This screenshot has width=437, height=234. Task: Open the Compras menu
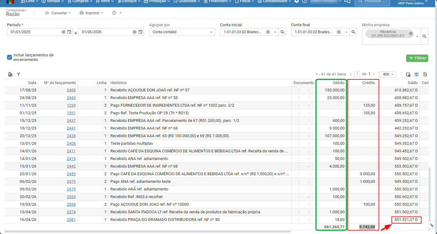[x=80, y=1]
